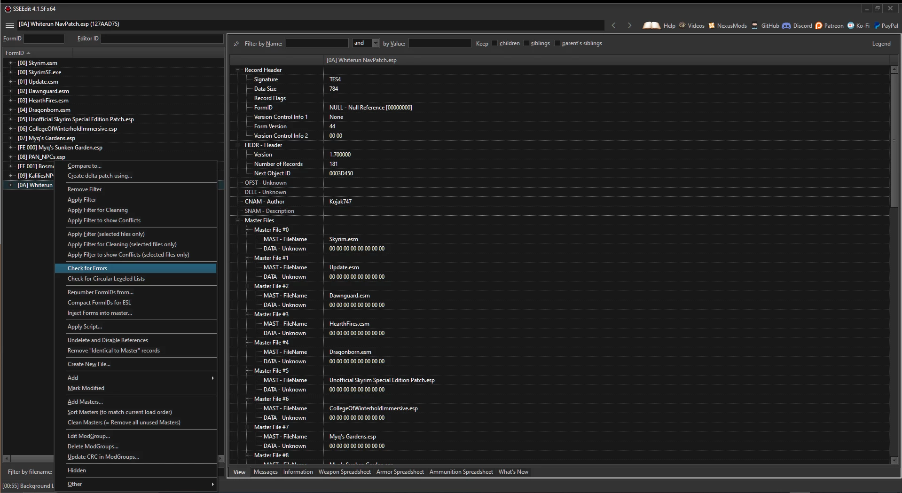Click the SSEEdit app icon in title bar

(8, 9)
